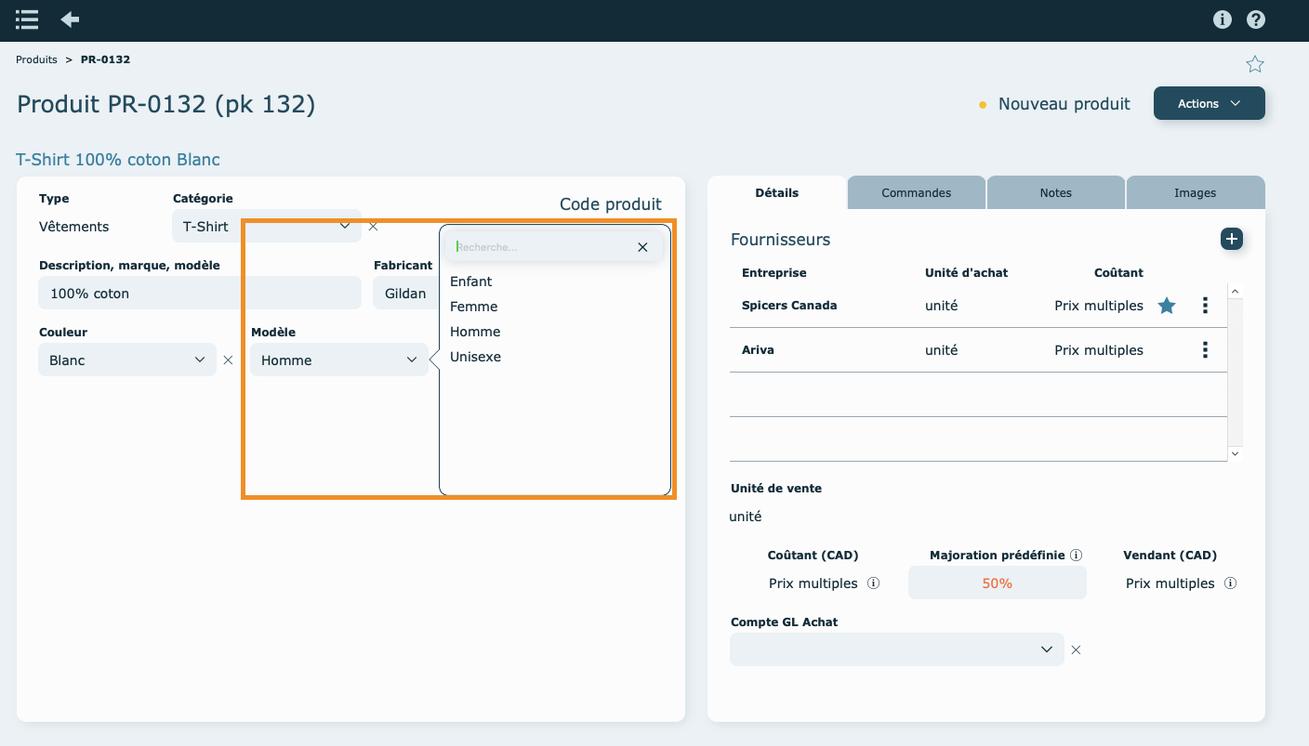Toggle preferred supplier star for Spicers Canada

point(1167,306)
